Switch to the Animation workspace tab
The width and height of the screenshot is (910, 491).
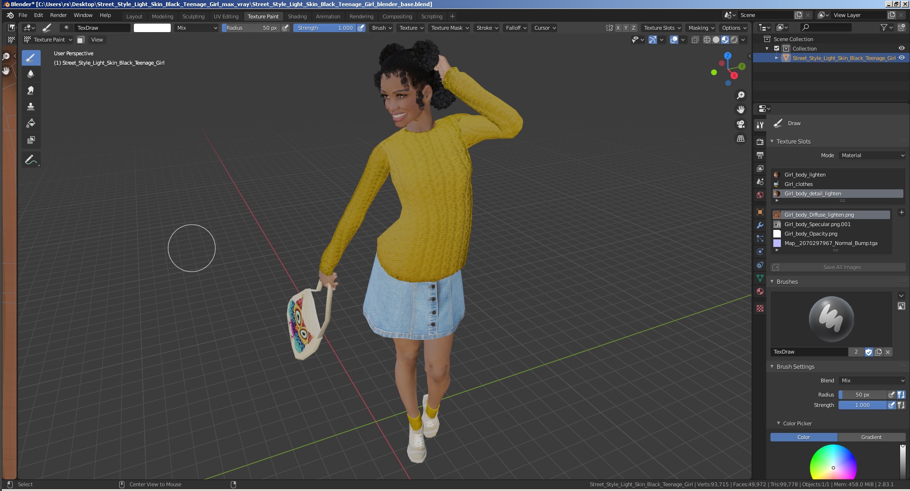tap(328, 17)
